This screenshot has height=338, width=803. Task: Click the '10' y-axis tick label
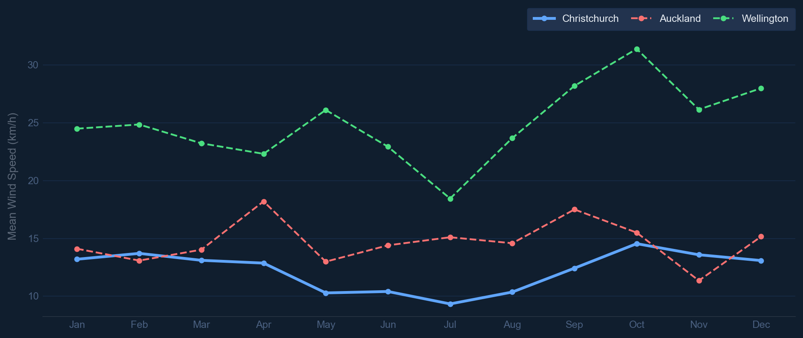tap(33, 296)
